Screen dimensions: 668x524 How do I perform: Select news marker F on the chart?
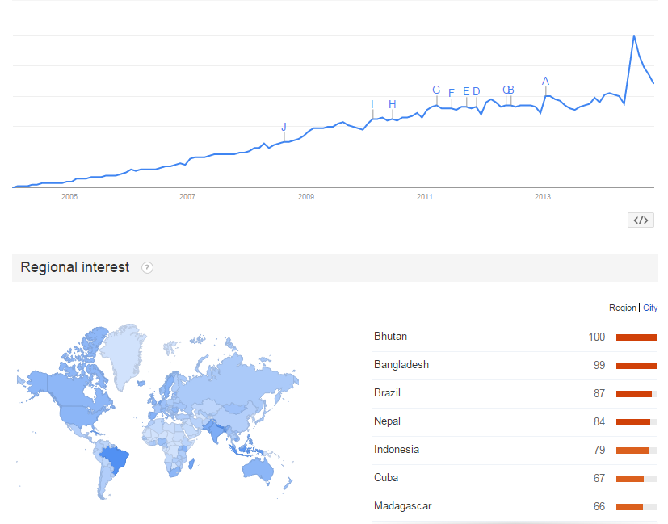pyautogui.click(x=452, y=92)
